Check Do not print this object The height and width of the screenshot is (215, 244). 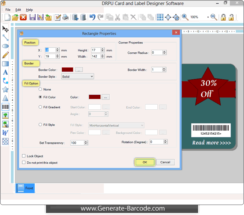[x=24, y=162]
